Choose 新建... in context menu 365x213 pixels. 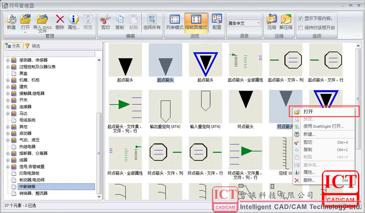click(324, 135)
